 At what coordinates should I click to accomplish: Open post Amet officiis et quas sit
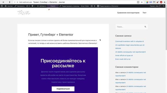[124, 56]
